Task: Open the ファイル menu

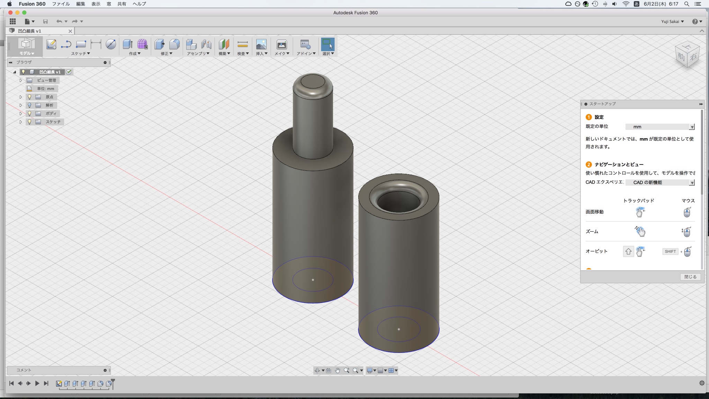Action: (61, 4)
